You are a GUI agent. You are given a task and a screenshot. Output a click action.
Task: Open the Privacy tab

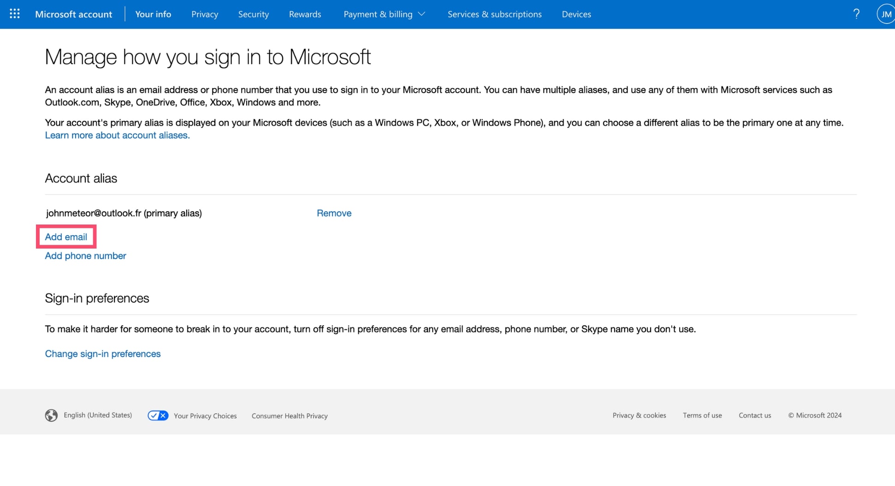coord(205,14)
